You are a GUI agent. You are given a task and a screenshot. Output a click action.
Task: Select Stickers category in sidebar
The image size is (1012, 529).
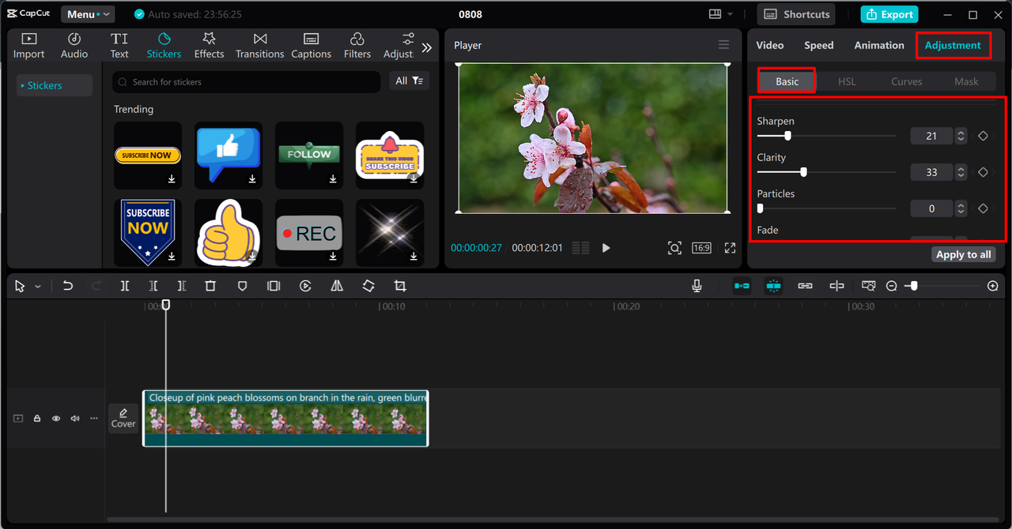tap(55, 85)
